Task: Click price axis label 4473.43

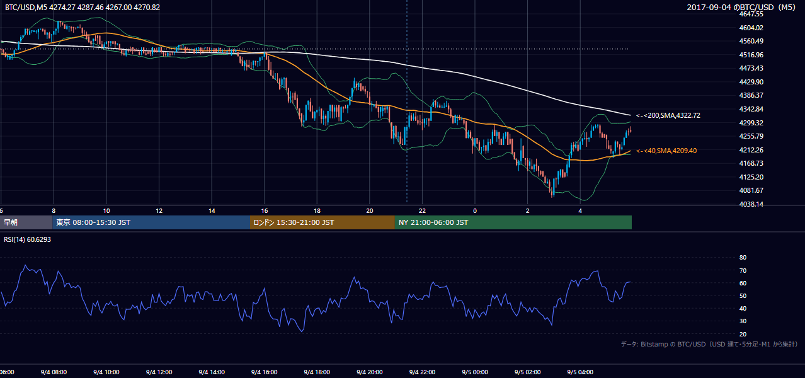Action: [751, 68]
